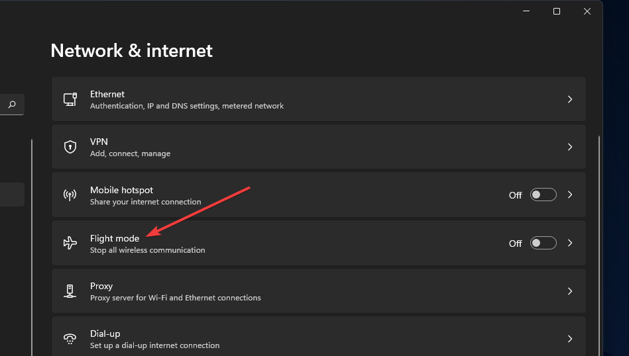Click the Dial-up phone icon

pos(70,339)
